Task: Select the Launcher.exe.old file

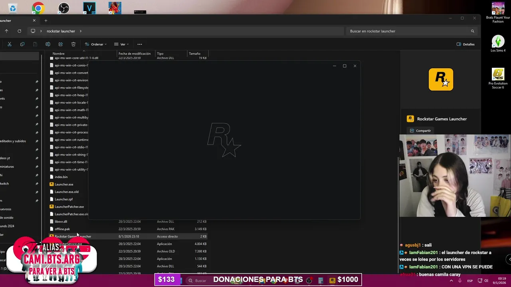Action: (66, 192)
